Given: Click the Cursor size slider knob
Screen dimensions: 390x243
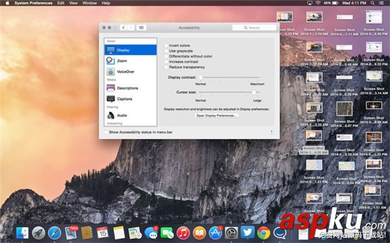Looking at the screenshot, I should tap(253, 92).
